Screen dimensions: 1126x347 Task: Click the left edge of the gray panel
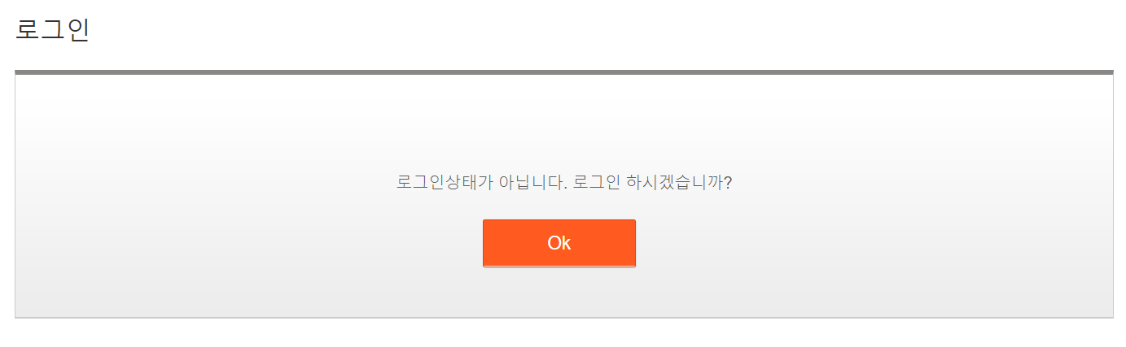coord(15,195)
